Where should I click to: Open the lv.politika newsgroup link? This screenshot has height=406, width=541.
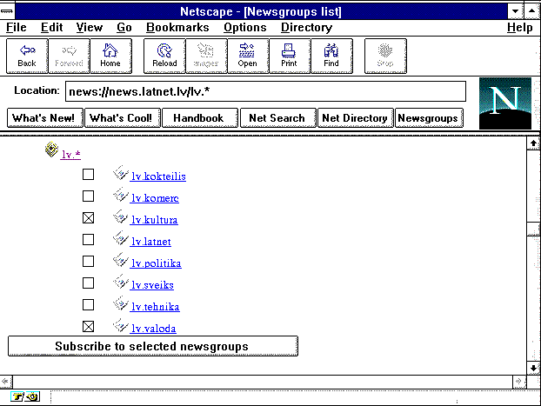(x=156, y=263)
